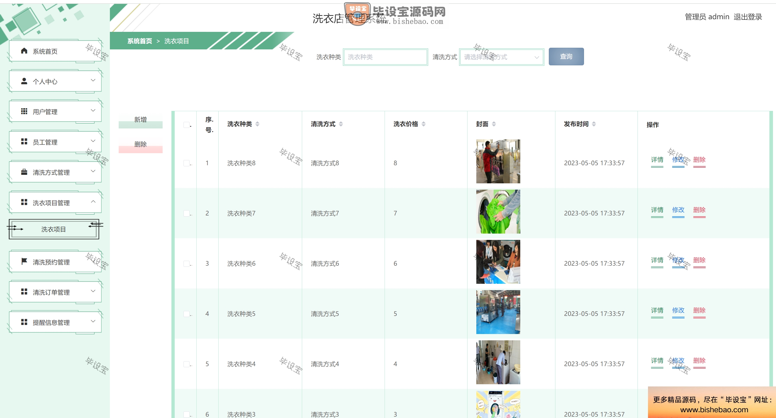The width and height of the screenshot is (776, 418).
Task: Expand the 个人中心 menu chevron
Action: (93, 80)
